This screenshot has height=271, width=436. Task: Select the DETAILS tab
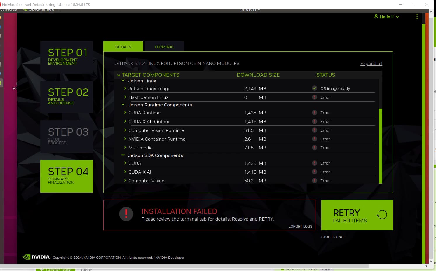[123, 46]
